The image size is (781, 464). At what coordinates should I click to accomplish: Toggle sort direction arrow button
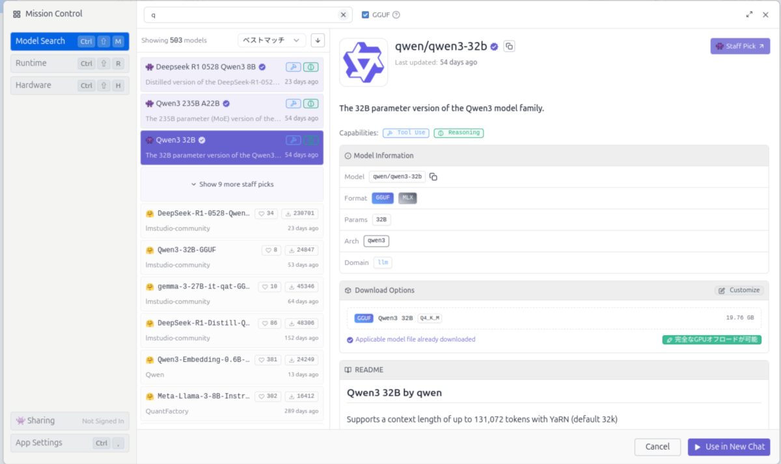[318, 40]
